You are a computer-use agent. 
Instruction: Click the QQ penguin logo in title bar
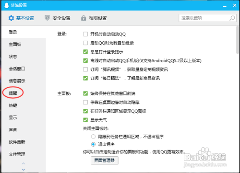pyautogui.click(x=7, y=5)
